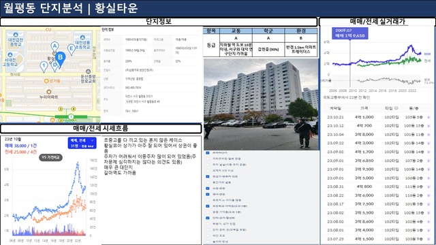Click map pin E near 대전성룡초등학교
The height and width of the screenshot is (245, 436).
point(72,50)
